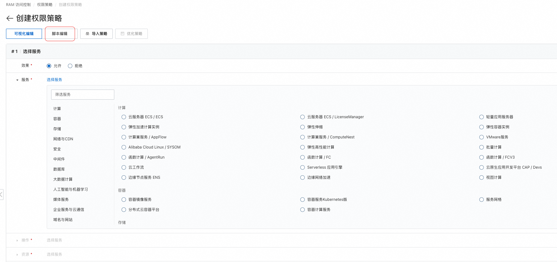Image resolution: width=557 pixels, height=262 pixels.
Task: Collapse the 服务 section arrow
Action: point(17,80)
